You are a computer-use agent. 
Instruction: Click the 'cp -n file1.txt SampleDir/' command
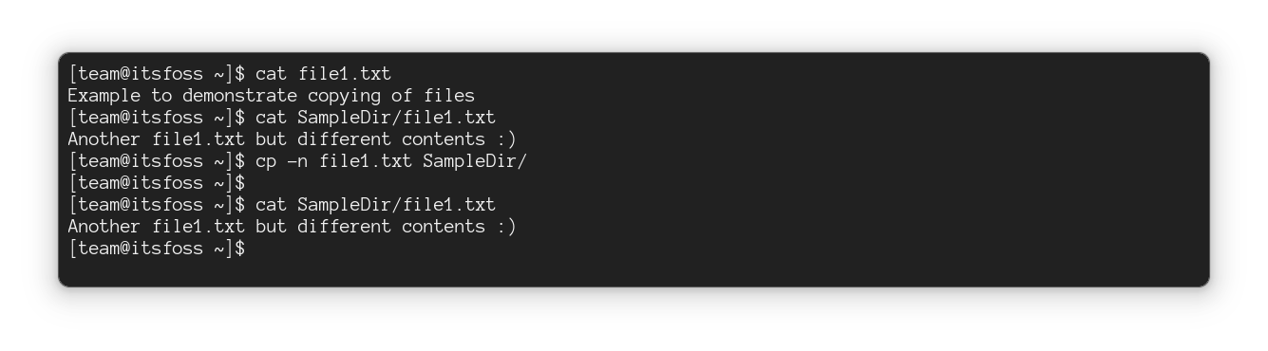[391, 161]
